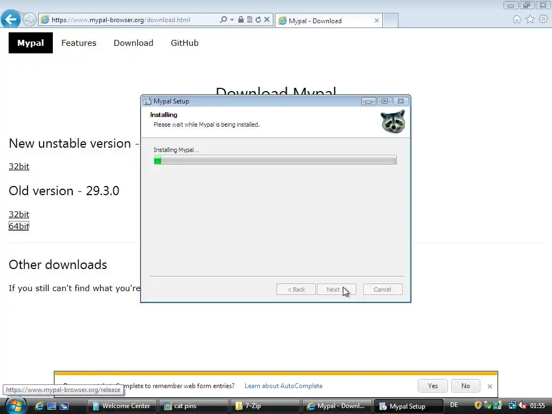Select the Mypal - Download browser tab
This screenshot has height=414, width=552.
[328, 21]
